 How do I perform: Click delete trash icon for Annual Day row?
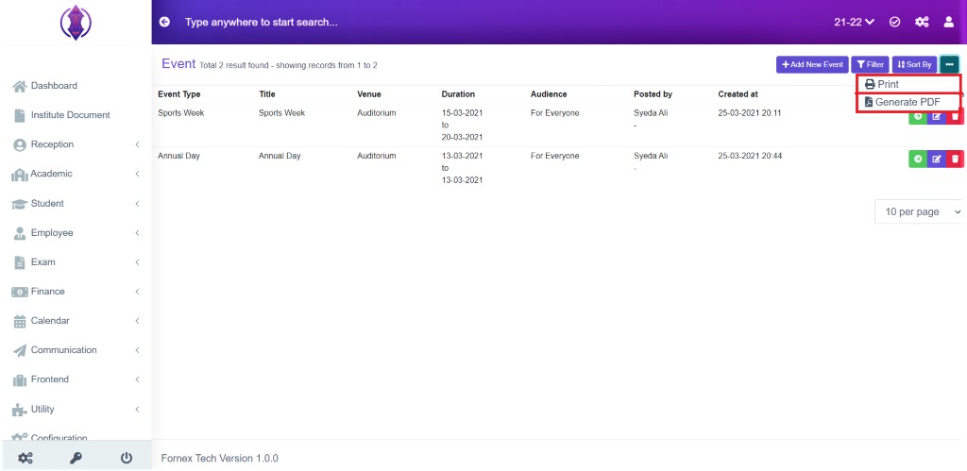click(x=955, y=160)
